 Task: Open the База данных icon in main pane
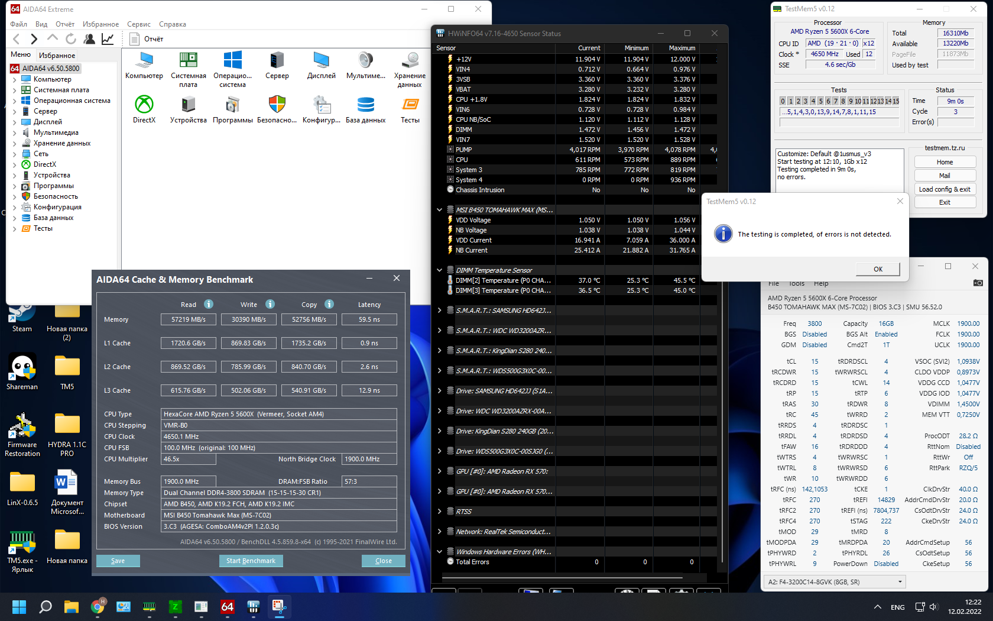366,109
